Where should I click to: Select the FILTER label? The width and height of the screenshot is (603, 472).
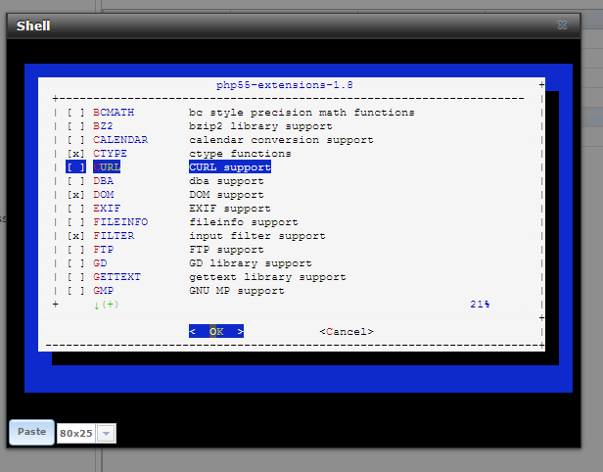coord(114,236)
